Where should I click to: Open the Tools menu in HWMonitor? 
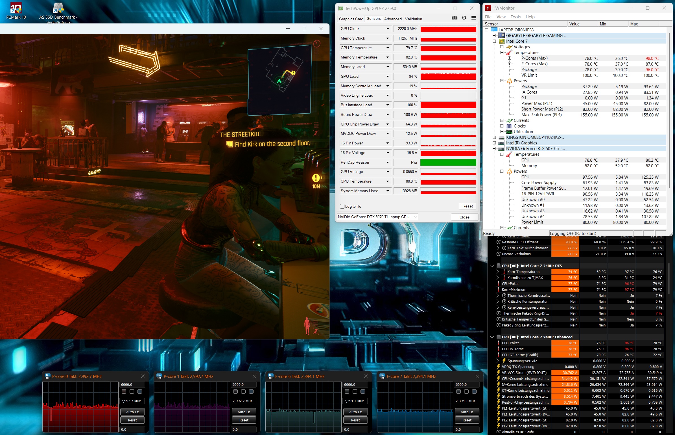[515, 17]
